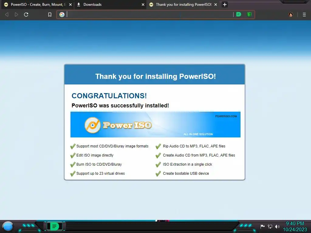Image resolution: width=311 pixels, height=233 pixels.
Task: Click the POWERISO.COM text in banner
Action: click(x=226, y=116)
